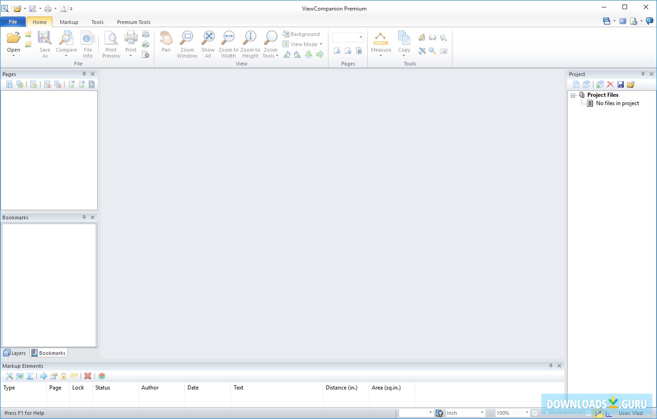This screenshot has height=419, width=657.
Task: Open the View Mode dropdown
Action: pos(303,44)
